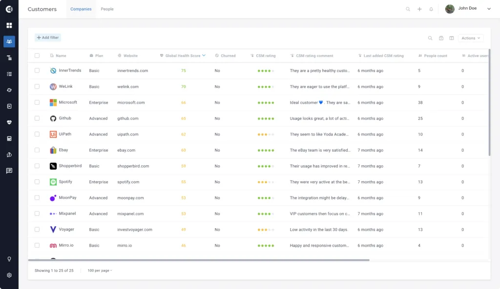The height and width of the screenshot is (289, 500).
Task: Click the Ebay CSM rating dots
Action: point(266,150)
